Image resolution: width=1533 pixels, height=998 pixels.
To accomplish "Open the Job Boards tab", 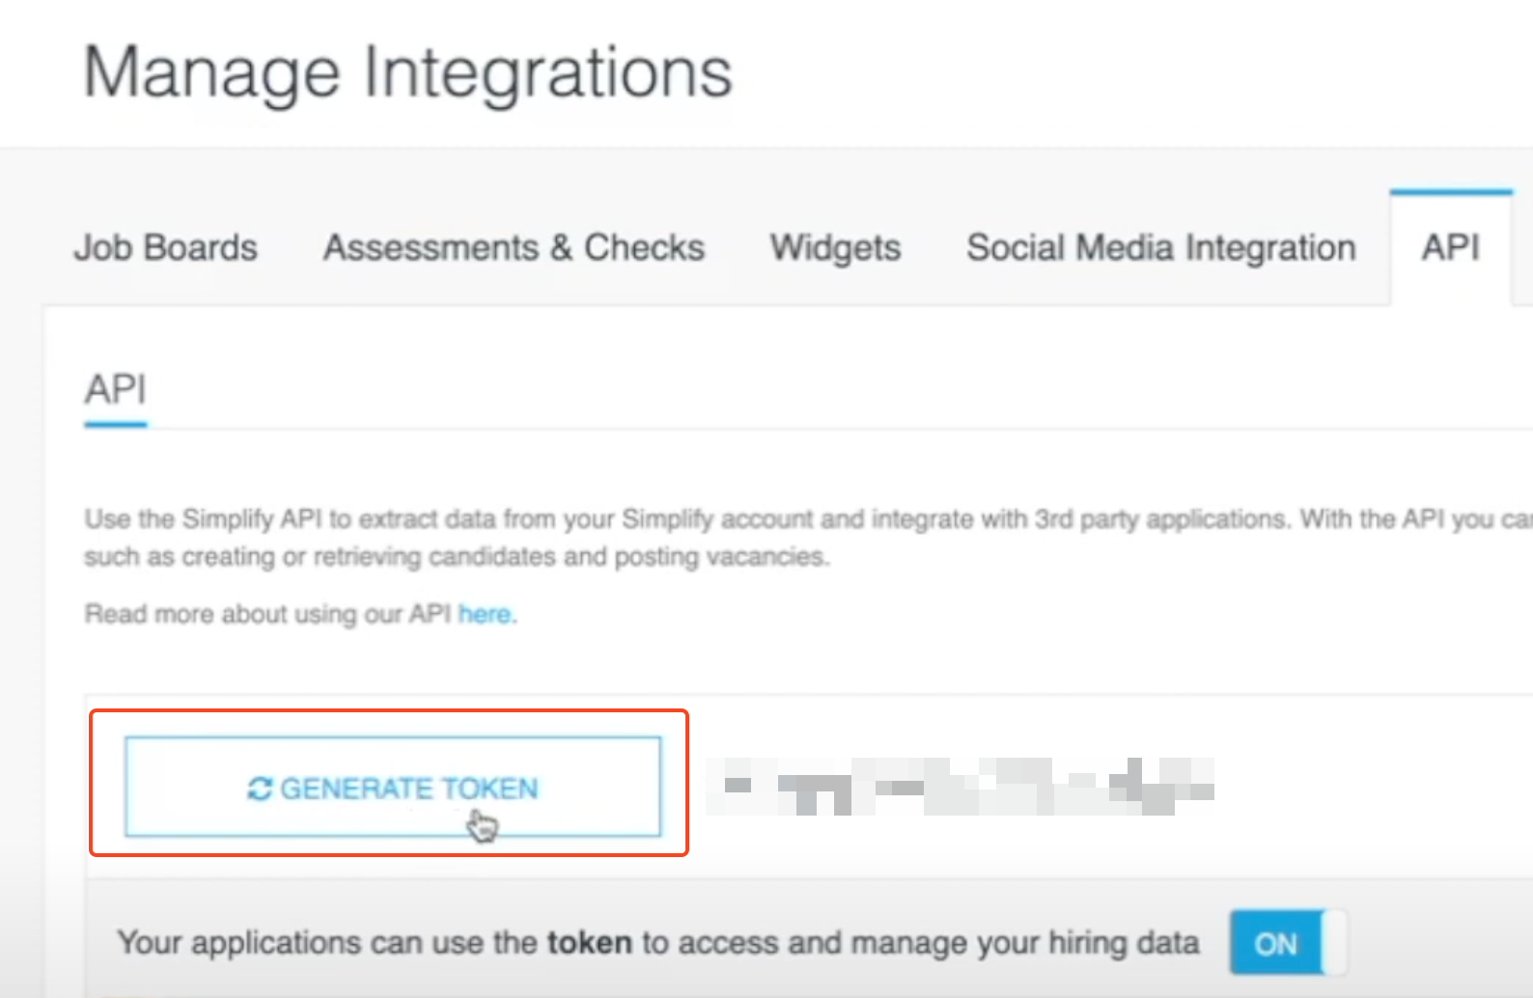I will point(166,248).
